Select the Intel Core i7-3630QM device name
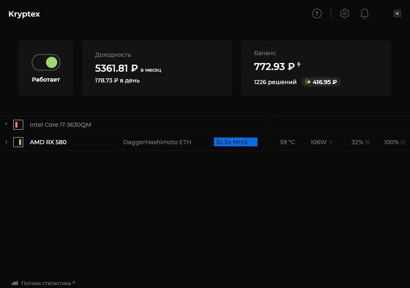 coord(61,125)
